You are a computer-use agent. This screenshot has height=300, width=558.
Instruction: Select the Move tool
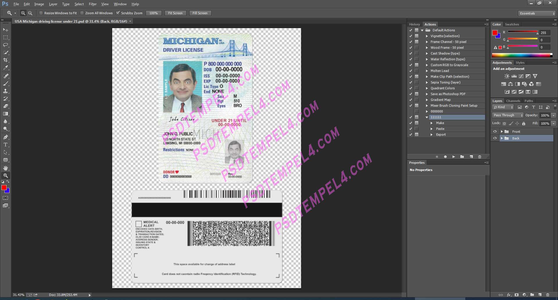pos(5,30)
